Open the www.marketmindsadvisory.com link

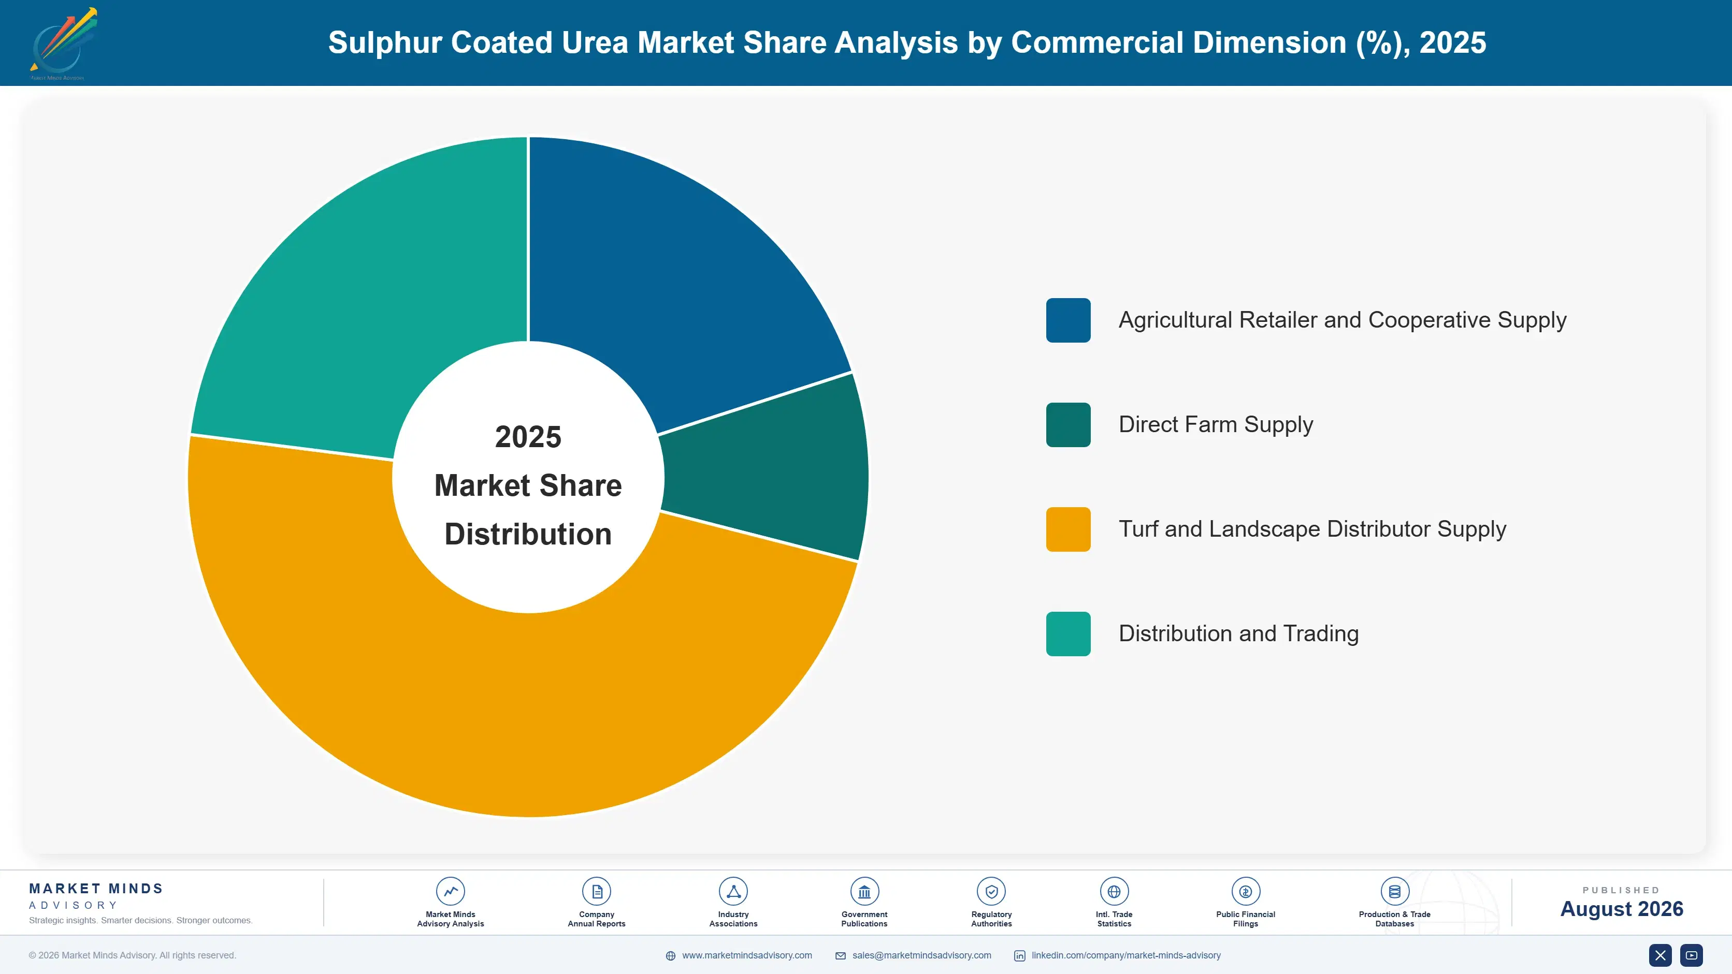click(x=747, y=955)
